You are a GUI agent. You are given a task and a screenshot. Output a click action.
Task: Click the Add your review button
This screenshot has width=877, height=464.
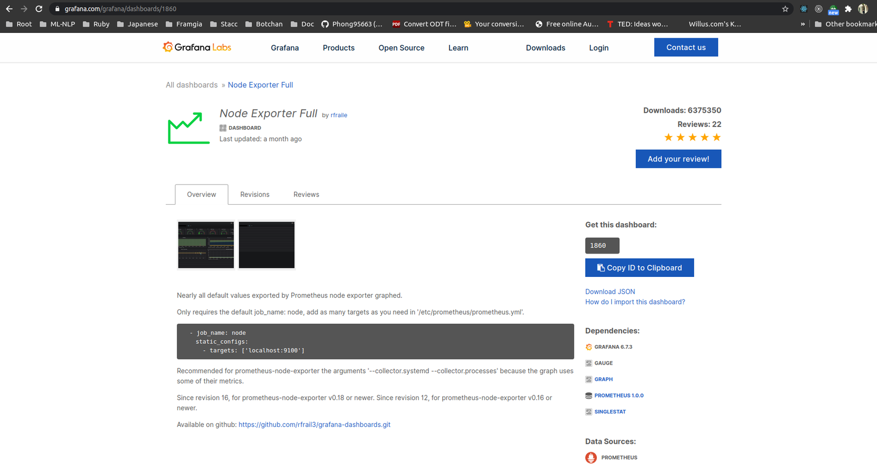tap(678, 159)
